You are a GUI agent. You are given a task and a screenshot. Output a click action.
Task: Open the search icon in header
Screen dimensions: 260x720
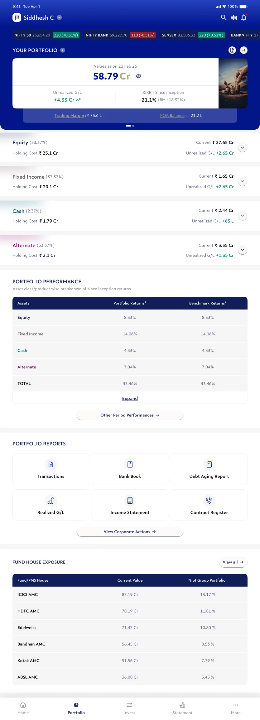[224, 17]
